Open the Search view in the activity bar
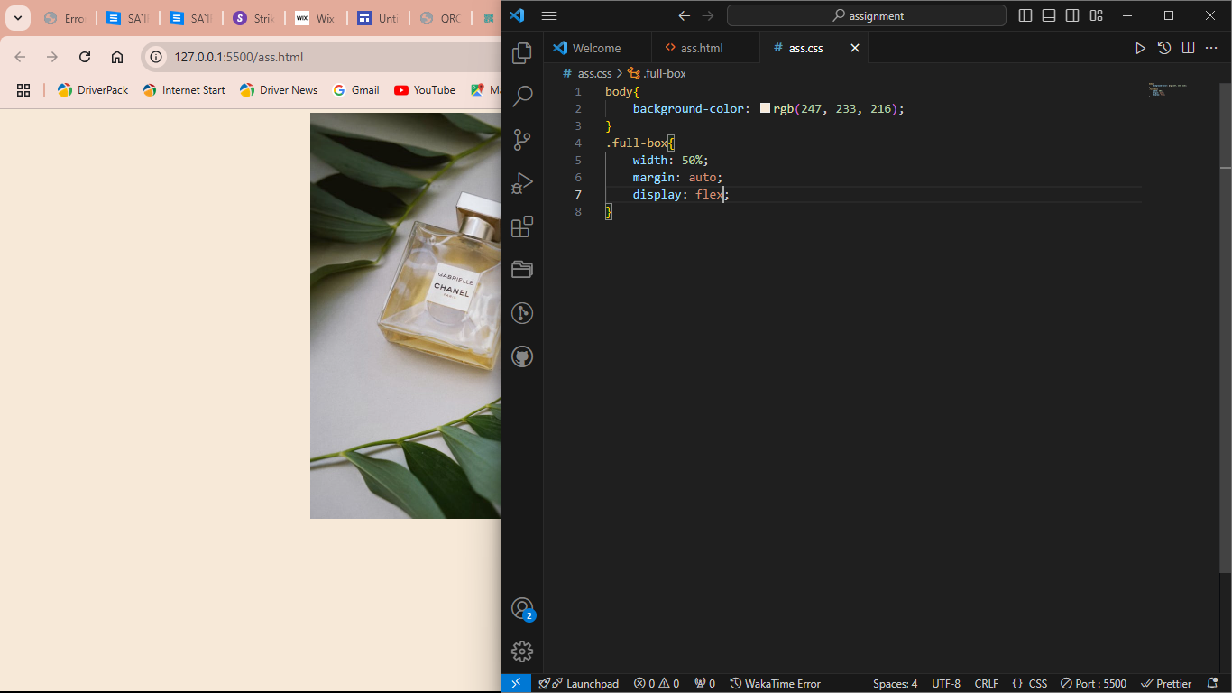This screenshot has height=693, width=1232. pyautogui.click(x=522, y=97)
